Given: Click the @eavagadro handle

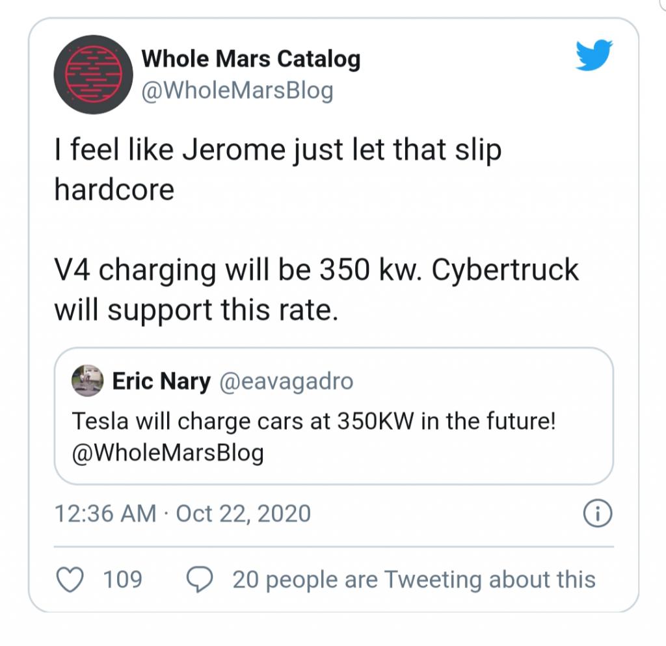Looking at the screenshot, I should [x=286, y=381].
